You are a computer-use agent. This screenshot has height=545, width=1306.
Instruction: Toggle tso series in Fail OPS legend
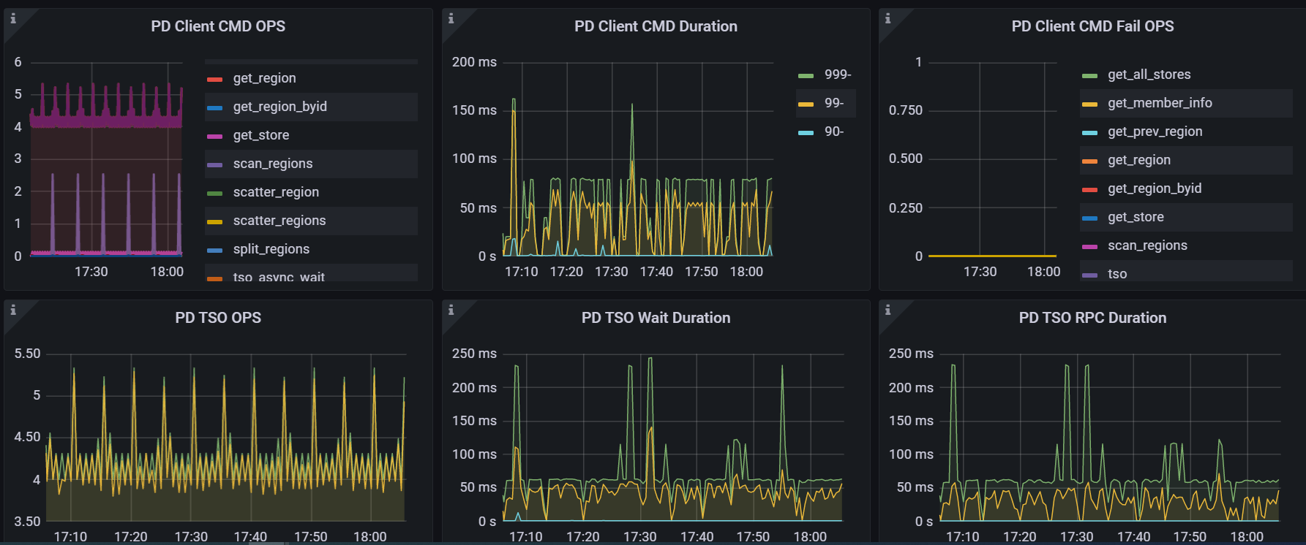click(1117, 274)
